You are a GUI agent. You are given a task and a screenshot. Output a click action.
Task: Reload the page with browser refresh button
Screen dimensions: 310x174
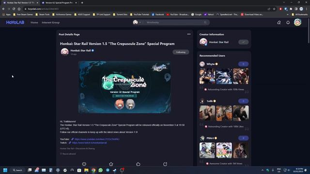point(14,9)
